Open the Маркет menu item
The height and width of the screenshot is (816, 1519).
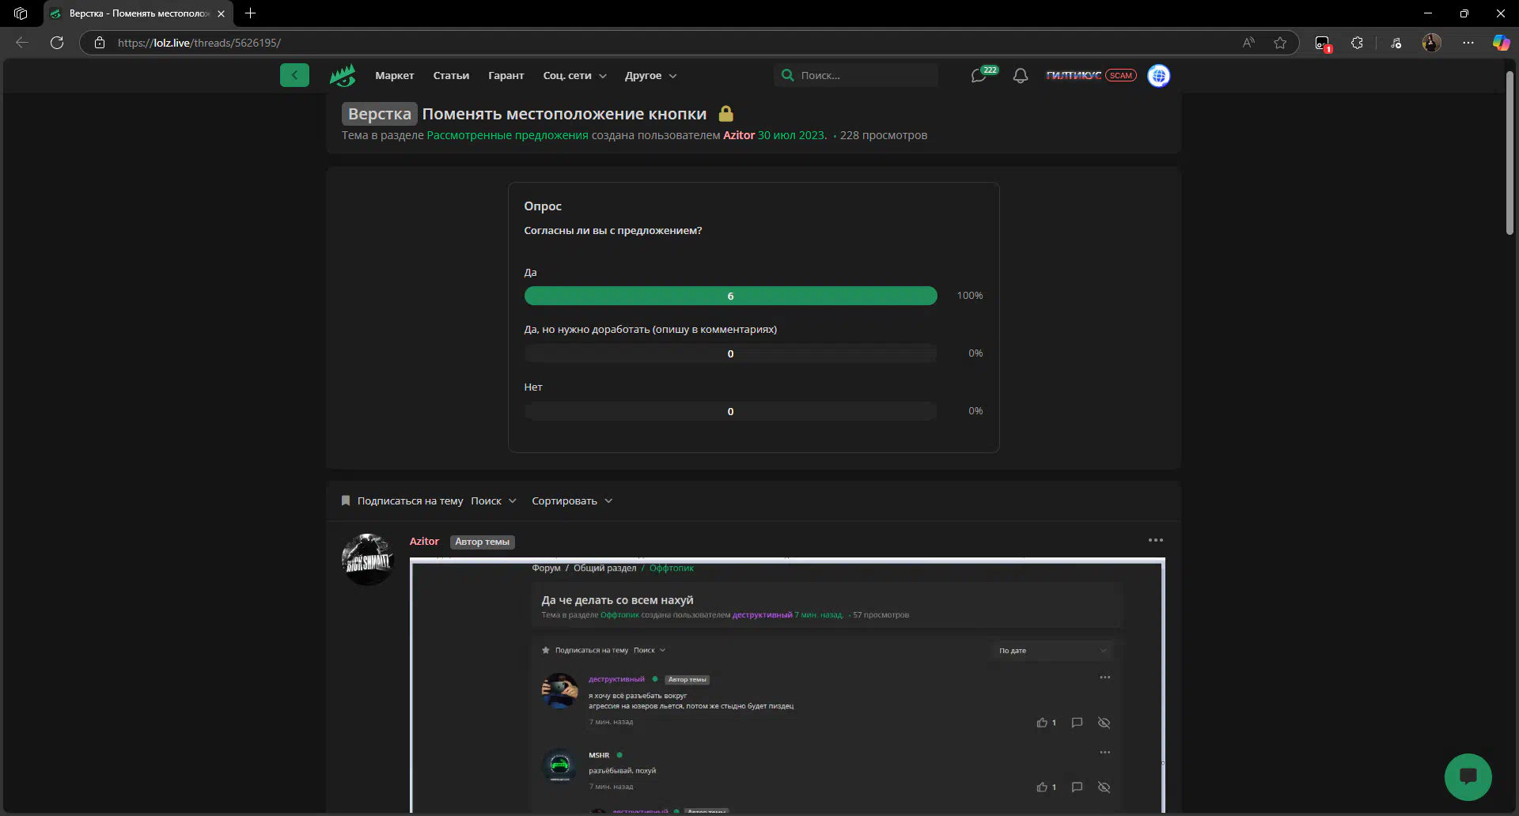(395, 76)
